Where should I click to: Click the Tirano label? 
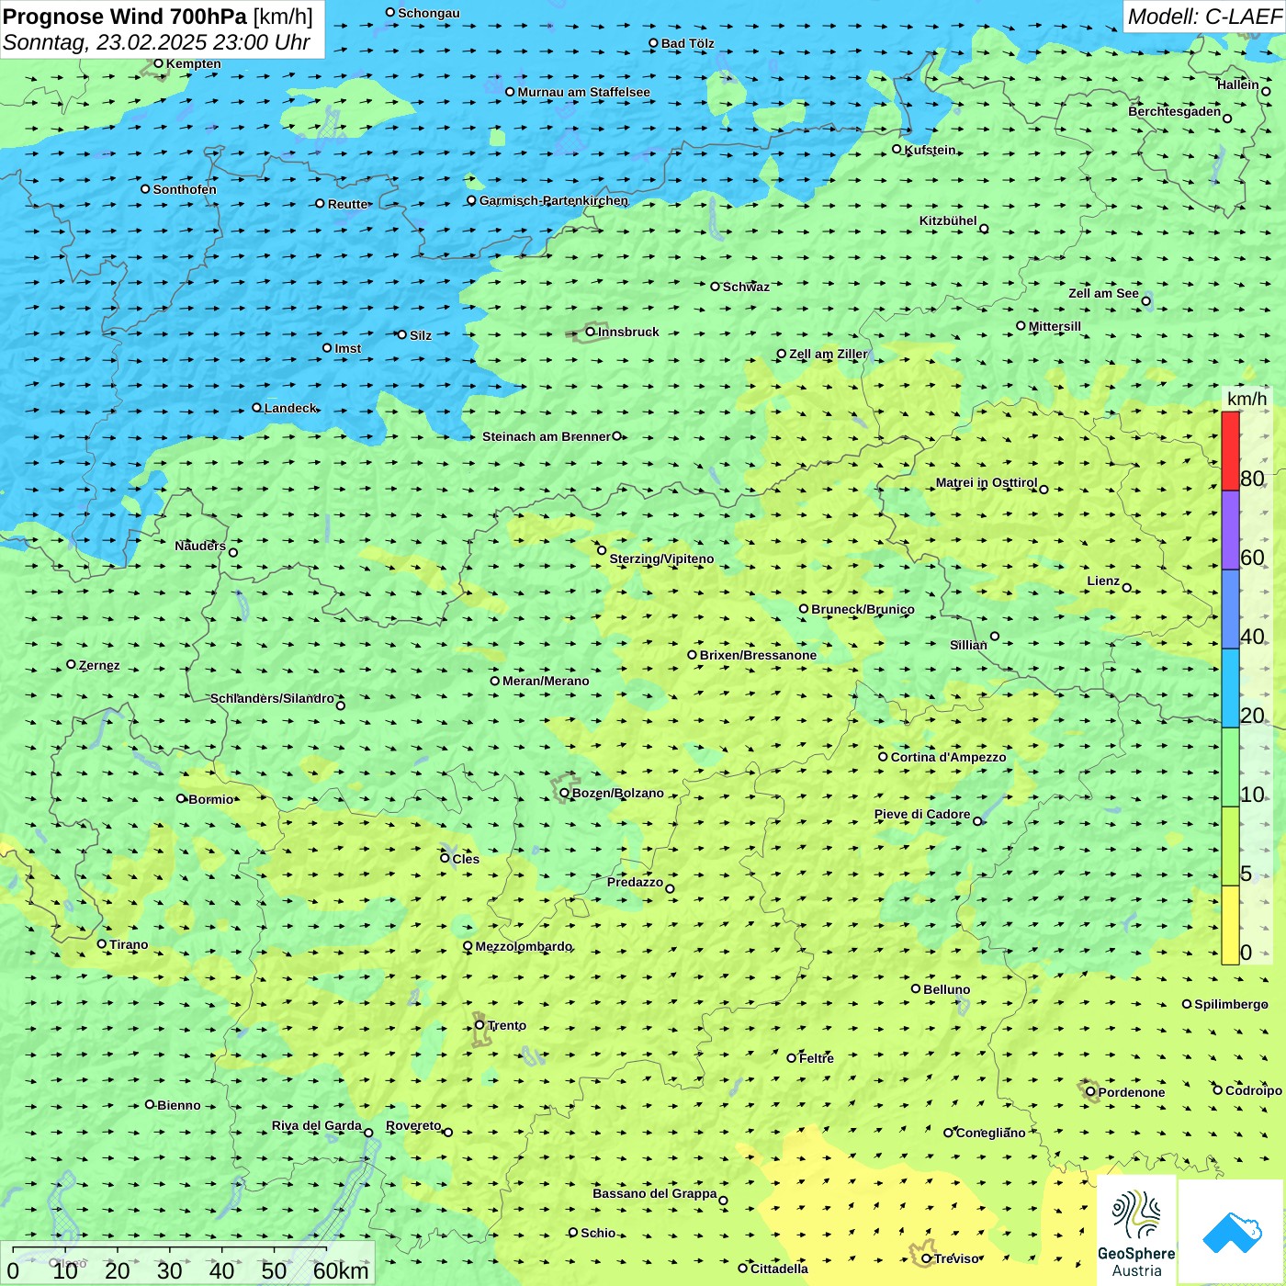click(x=129, y=944)
